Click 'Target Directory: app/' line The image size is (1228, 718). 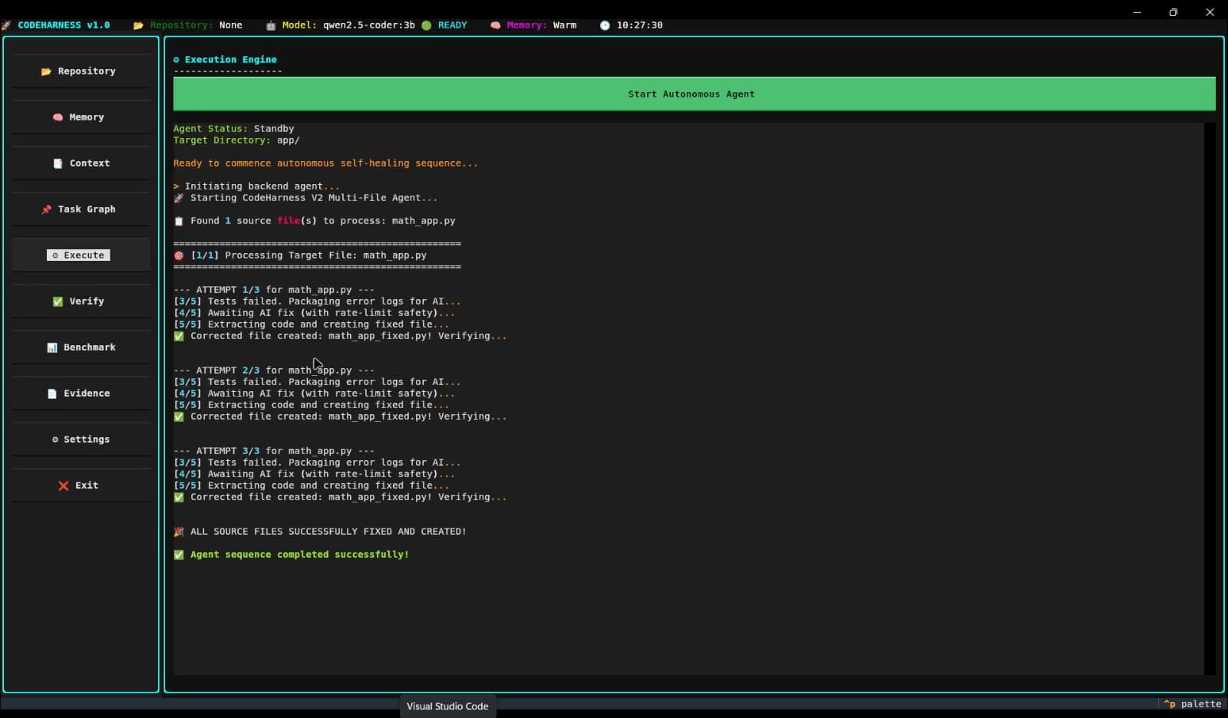tap(236, 140)
